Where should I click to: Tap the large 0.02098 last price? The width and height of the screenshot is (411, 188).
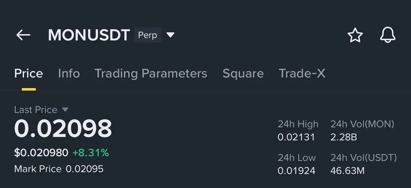pos(63,129)
